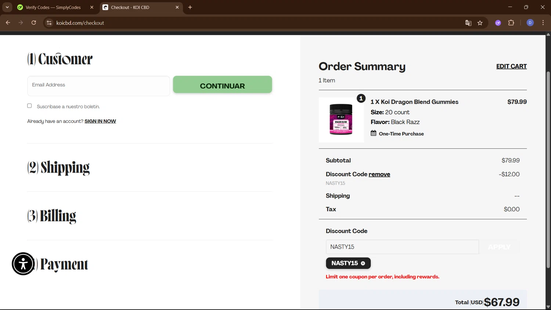Click the (1) Customer heading

[x=60, y=59]
